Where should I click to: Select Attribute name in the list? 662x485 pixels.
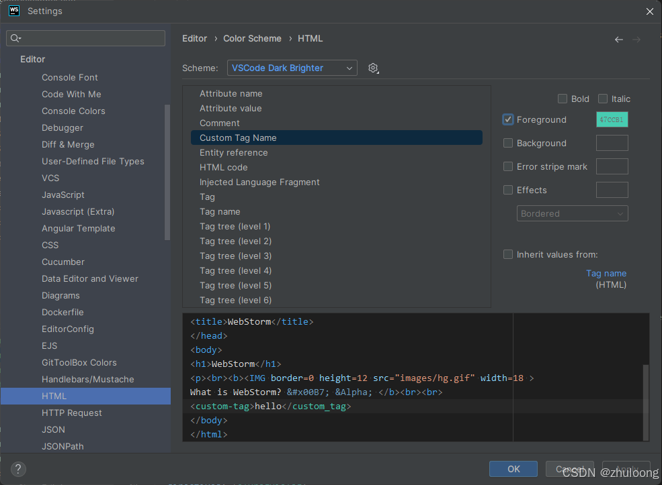(x=337, y=93)
